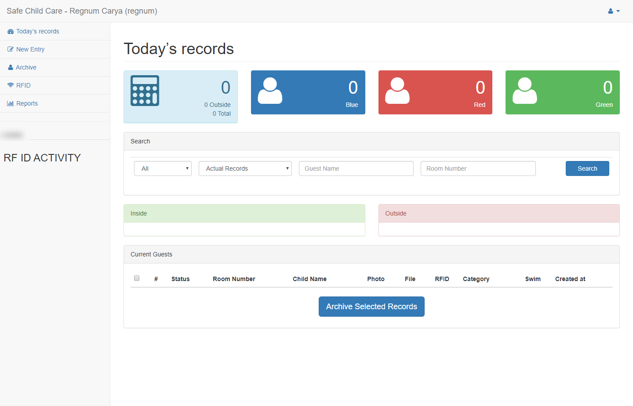Image resolution: width=633 pixels, height=406 pixels.
Task: Click the user icon in the Blue card
Action: [x=270, y=91]
